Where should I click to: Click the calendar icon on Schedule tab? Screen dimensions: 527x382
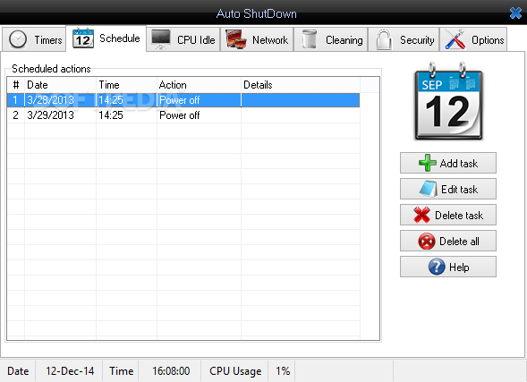[83, 38]
